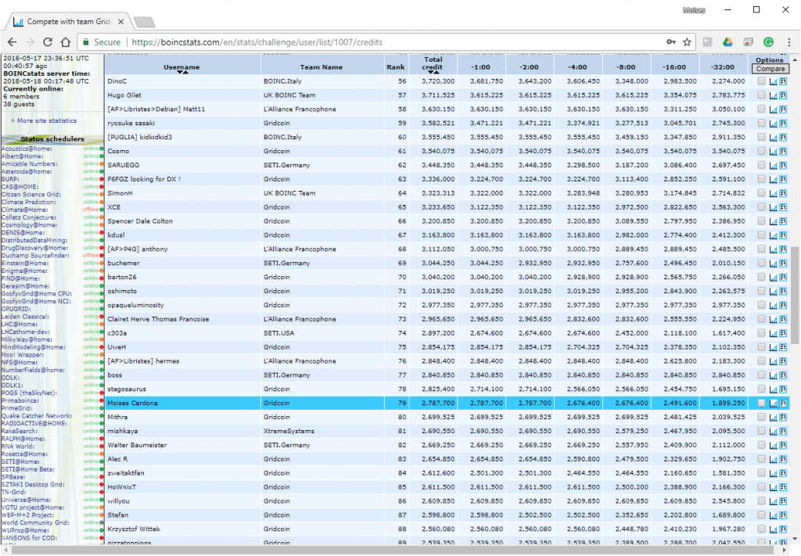The image size is (801, 556).
Task: Sort the table by Username arrows
Action: point(182,73)
